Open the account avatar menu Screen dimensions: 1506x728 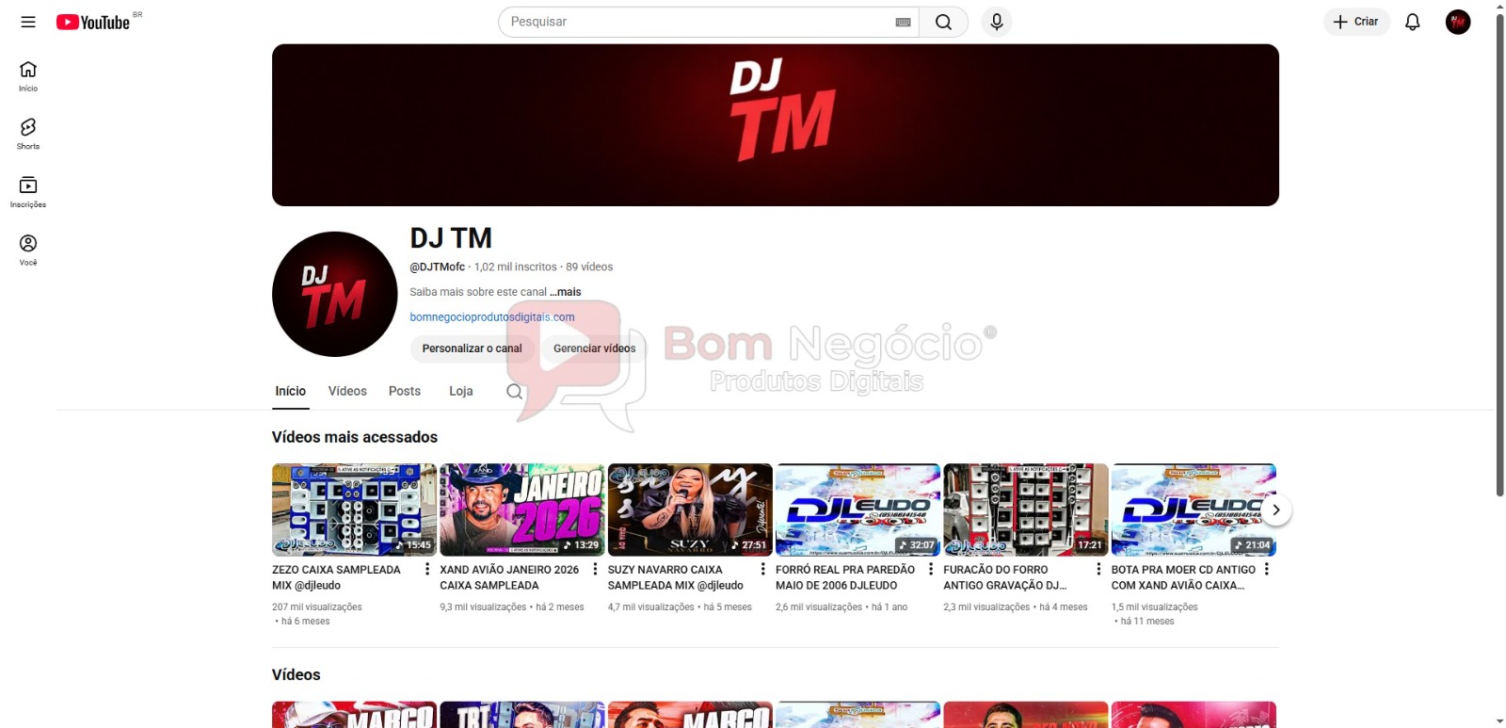coord(1458,22)
